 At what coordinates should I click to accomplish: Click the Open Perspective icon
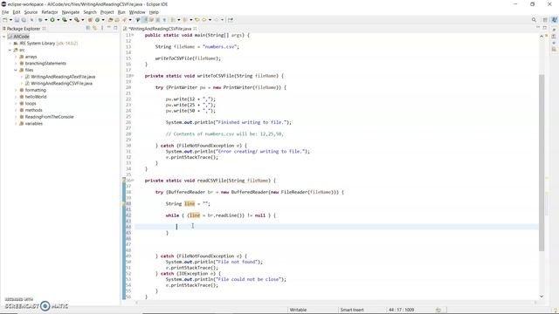pos(545,20)
